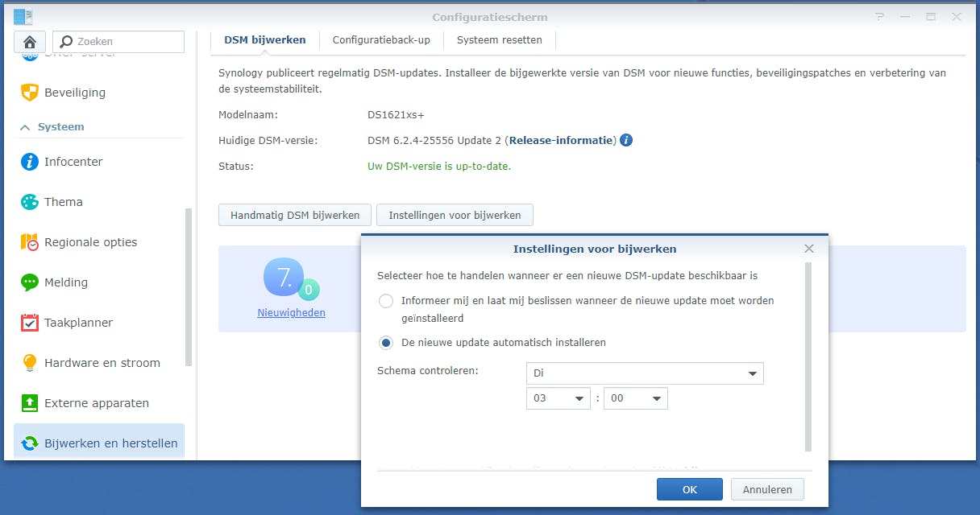This screenshot has height=515, width=980.
Task: Select 'Informeer mij en laat mij beslissen' option
Action: click(386, 301)
